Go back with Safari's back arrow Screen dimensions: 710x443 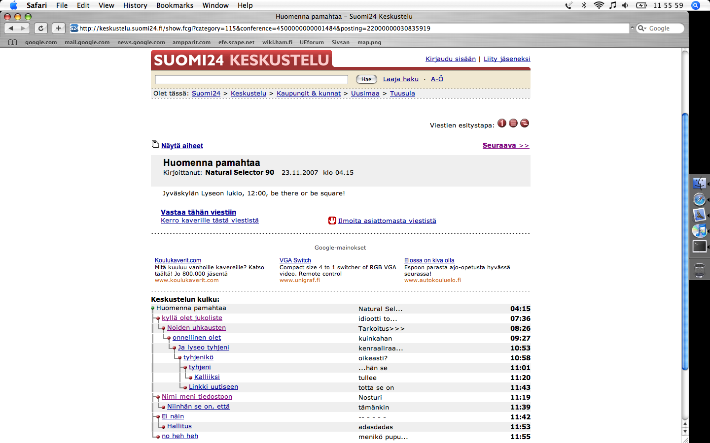[x=11, y=29]
